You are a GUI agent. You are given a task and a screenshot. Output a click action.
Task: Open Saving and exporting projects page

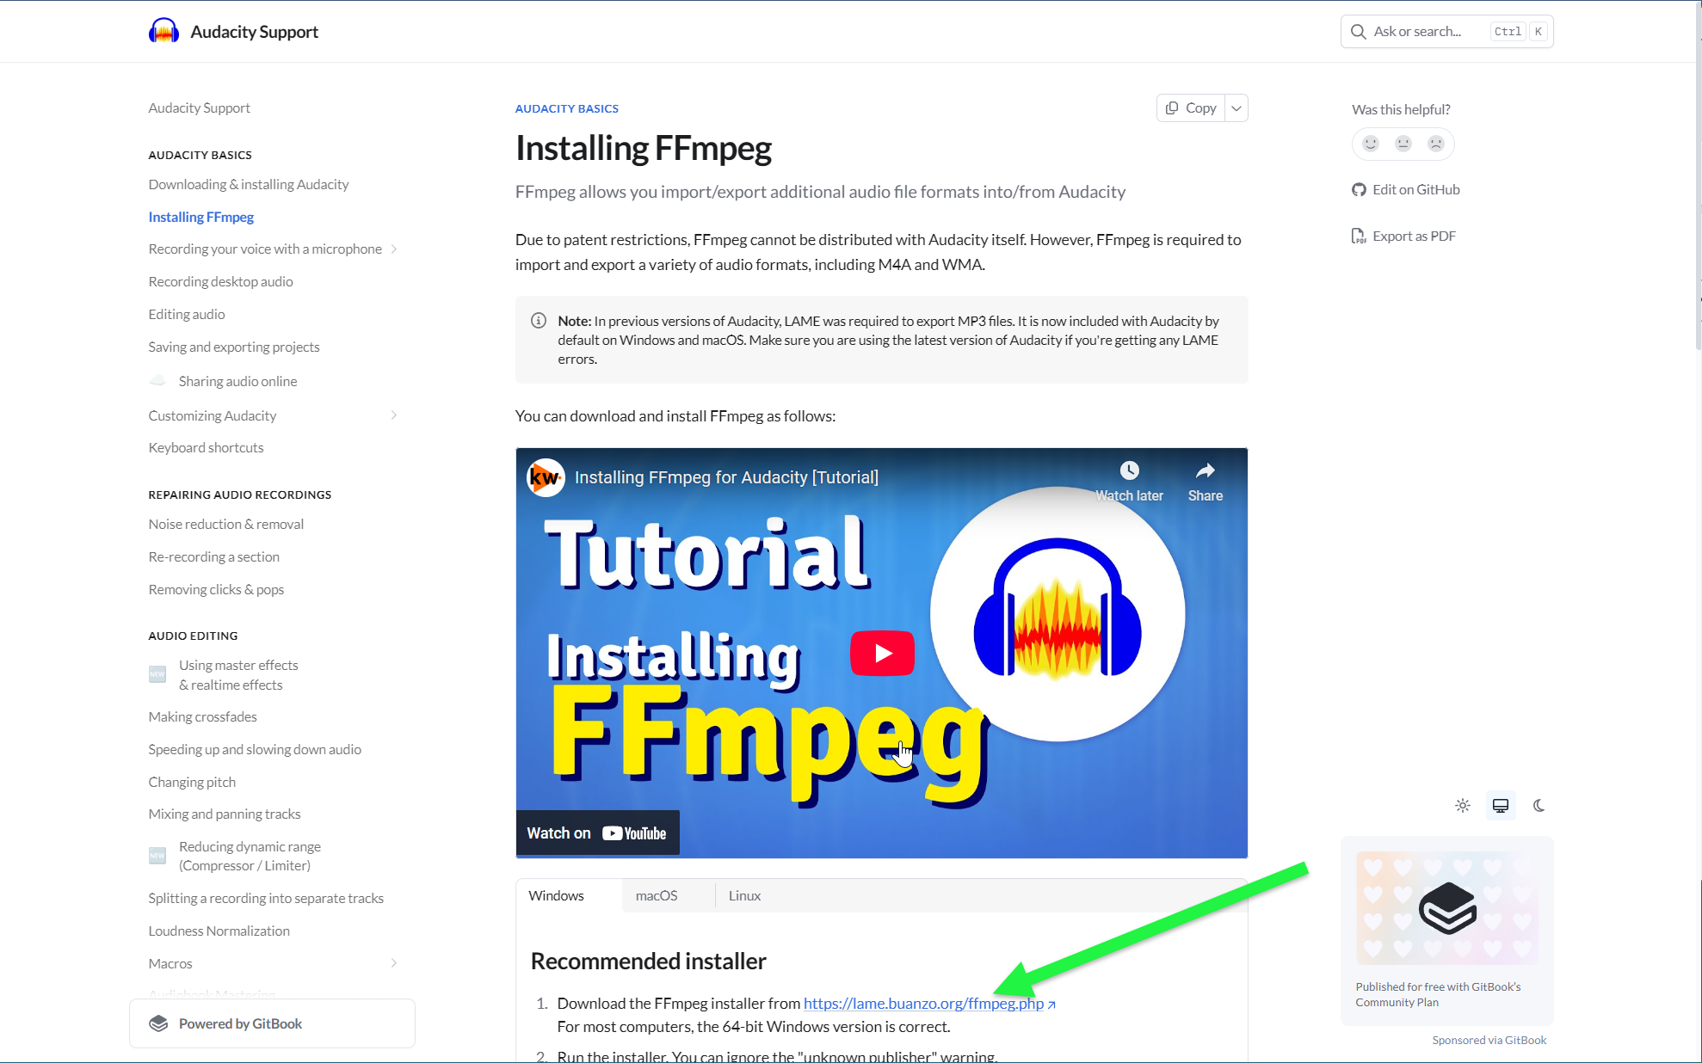234,347
